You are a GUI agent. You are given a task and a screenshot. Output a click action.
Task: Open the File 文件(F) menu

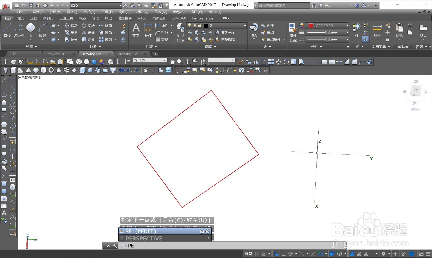(21, 12)
